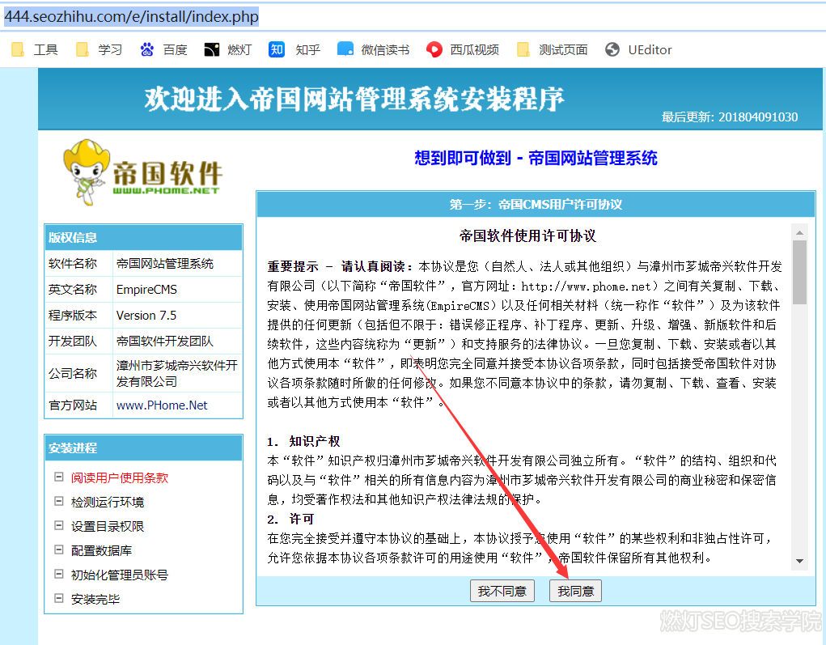Image resolution: width=826 pixels, height=645 pixels.
Task: Click the 开发团队 label cell
Action: click(78, 341)
